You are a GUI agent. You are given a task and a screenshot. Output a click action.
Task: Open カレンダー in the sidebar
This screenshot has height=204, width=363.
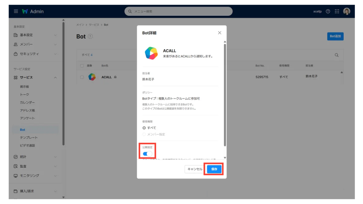[x=27, y=102]
